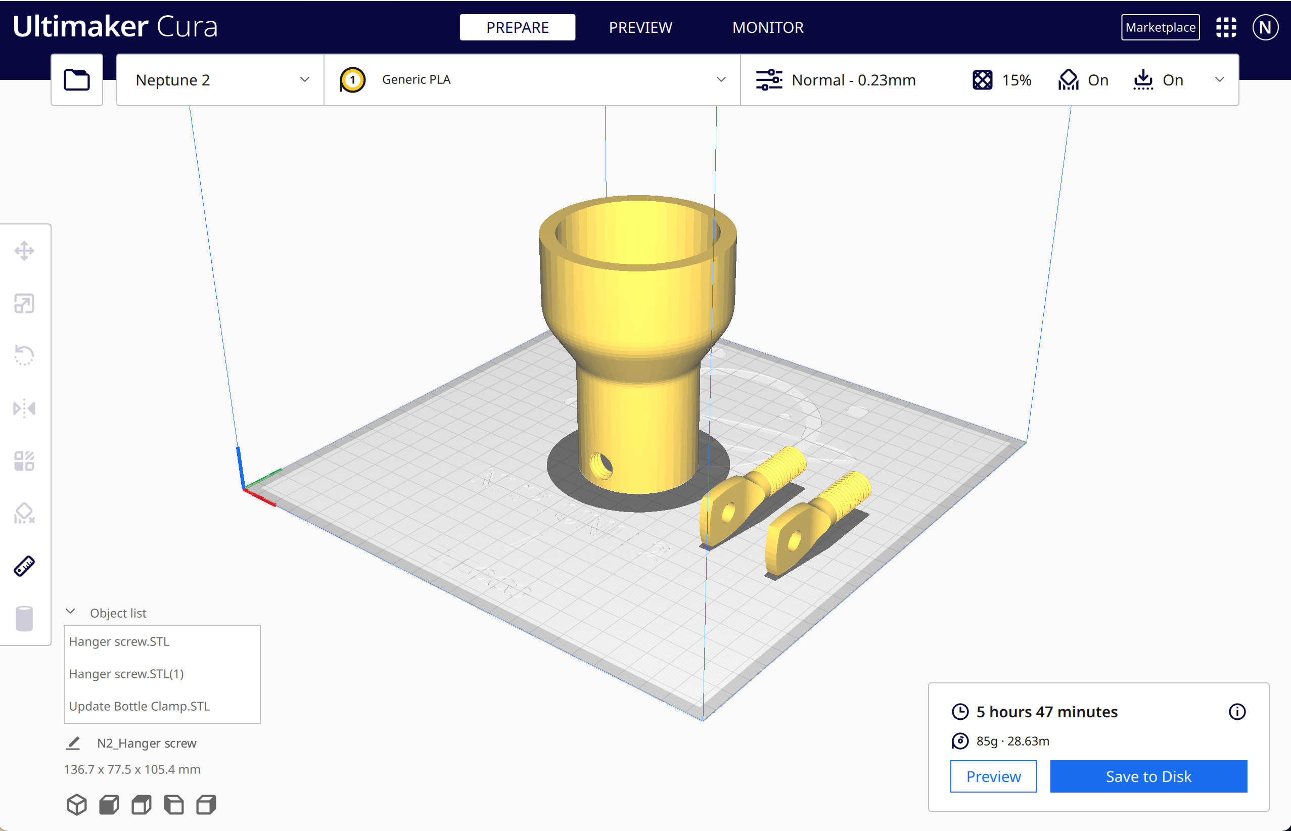Select the Rotate tool in sidebar
Screen dimensions: 1291x831
point(24,356)
